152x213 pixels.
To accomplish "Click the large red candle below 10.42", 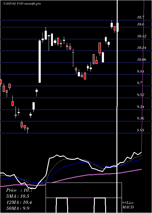I will point(100,48).
